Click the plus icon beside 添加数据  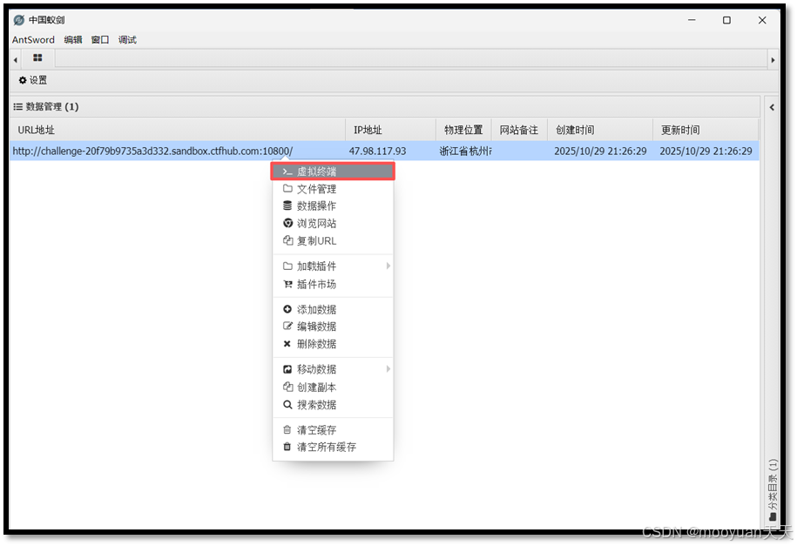click(287, 309)
